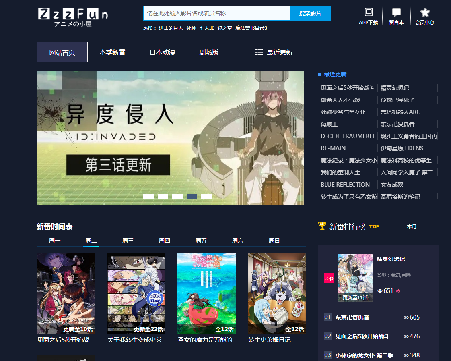This screenshot has height=361, width=451.
Task: Open 圣女的魔力是万能的 poster thumbnail
Action: tap(206, 294)
